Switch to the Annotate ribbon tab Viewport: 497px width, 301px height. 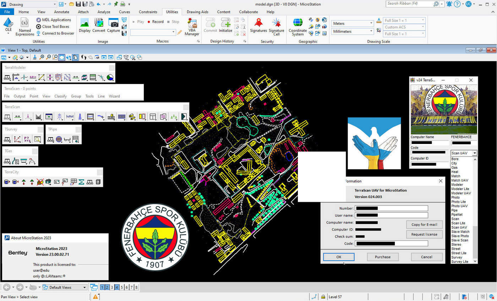[61, 12]
